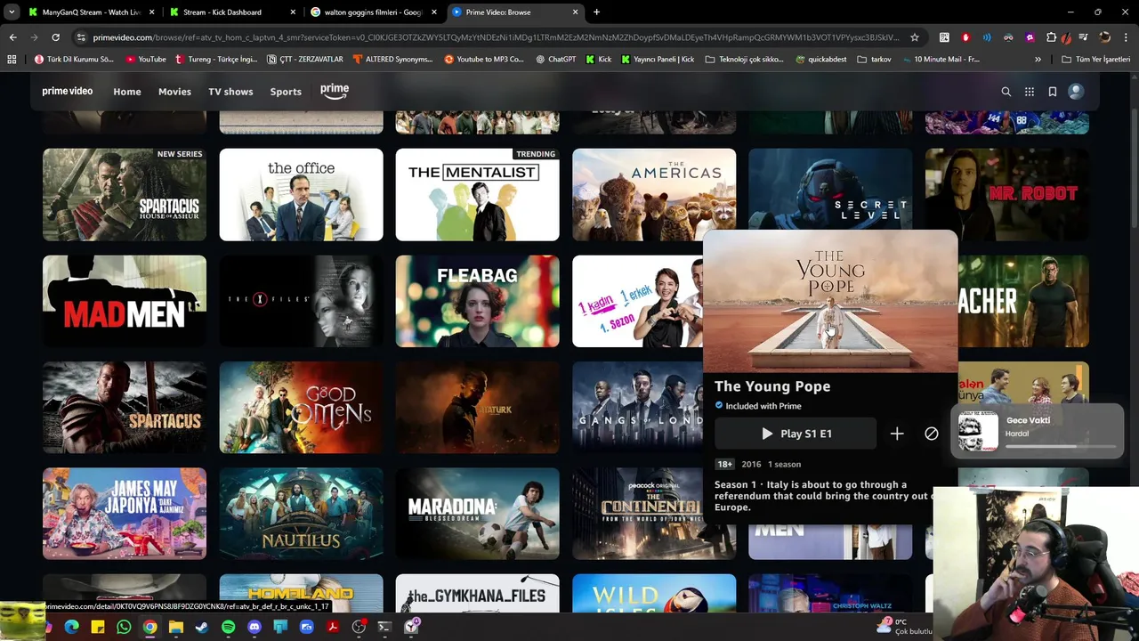Show the hidden bookmarks overflow chevron
This screenshot has height=641, width=1139.
tap(1038, 60)
